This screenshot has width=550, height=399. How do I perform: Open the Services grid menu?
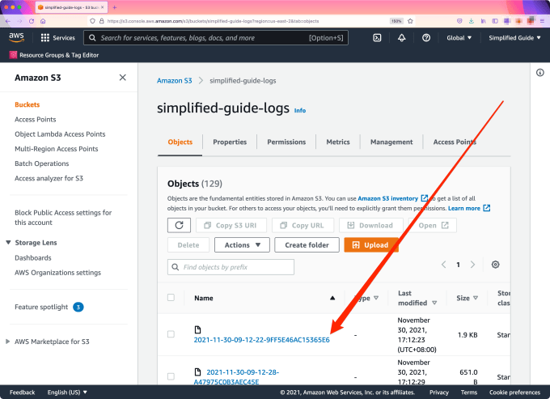point(58,38)
